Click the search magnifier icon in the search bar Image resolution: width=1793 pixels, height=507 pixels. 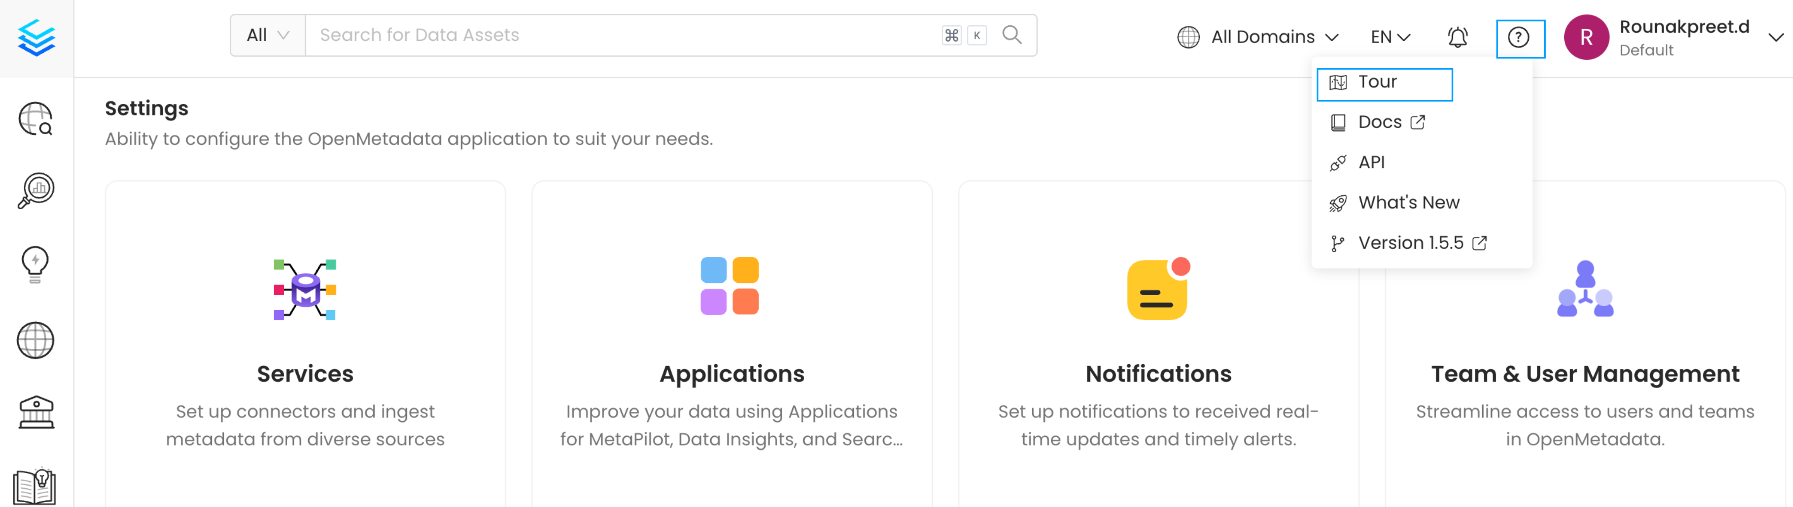[1012, 35]
